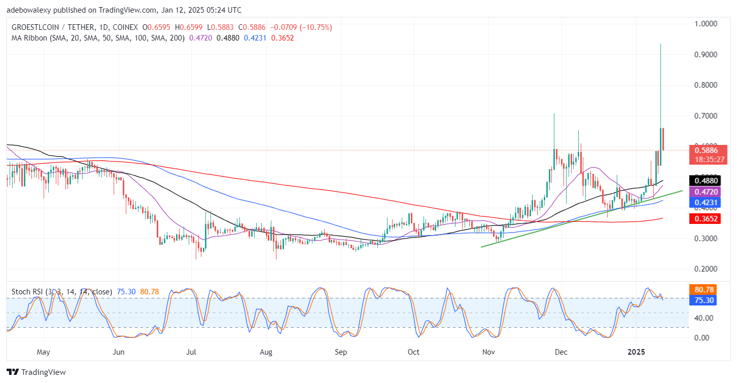Click the 0.7000 price axis label

tap(706, 116)
